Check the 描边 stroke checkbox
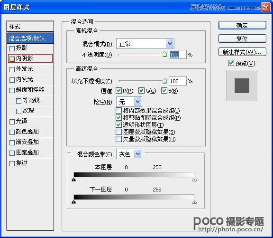273x238 pixels. pyautogui.click(x=12, y=163)
